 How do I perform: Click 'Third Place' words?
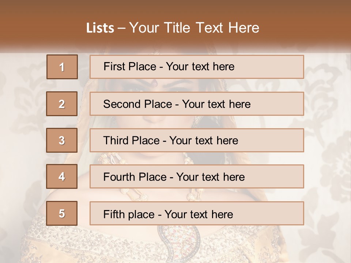(x=131, y=140)
